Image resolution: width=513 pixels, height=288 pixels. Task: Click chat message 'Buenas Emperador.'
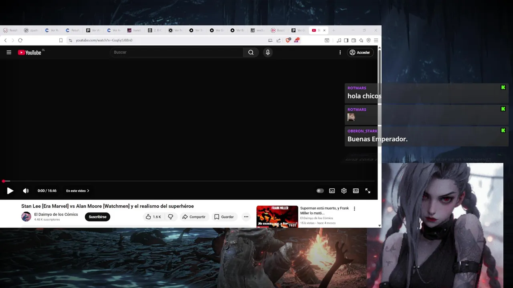pos(378,139)
